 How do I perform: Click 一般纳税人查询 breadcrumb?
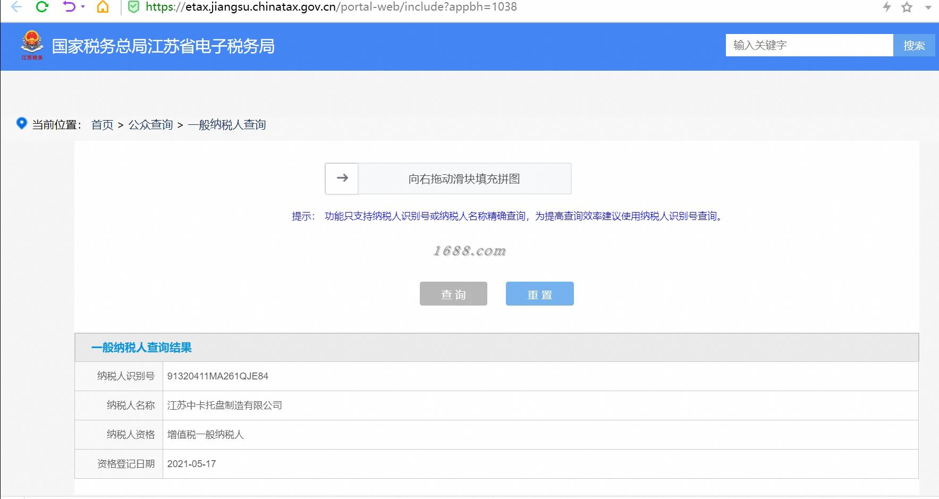point(227,124)
